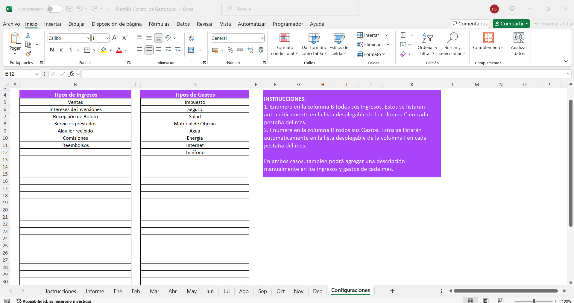
Task: Toggle Top vertical align
Action: coord(139,38)
